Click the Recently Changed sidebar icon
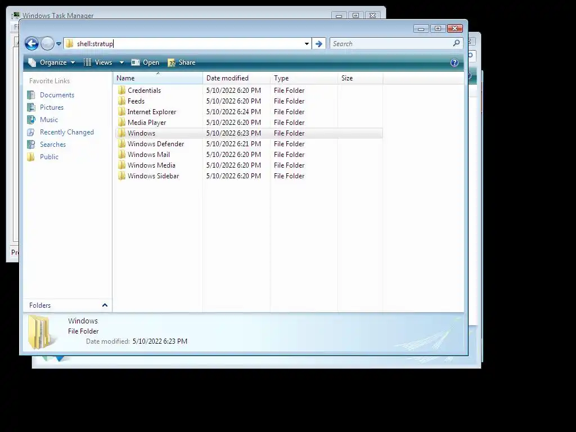 [x=31, y=132]
